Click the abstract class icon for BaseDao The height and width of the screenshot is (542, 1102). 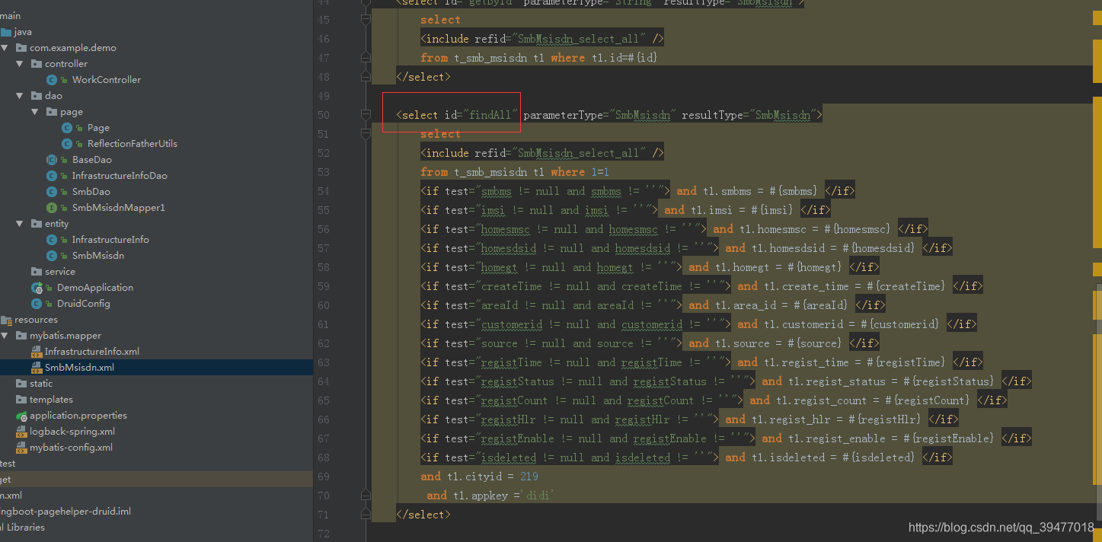point(52,160)
